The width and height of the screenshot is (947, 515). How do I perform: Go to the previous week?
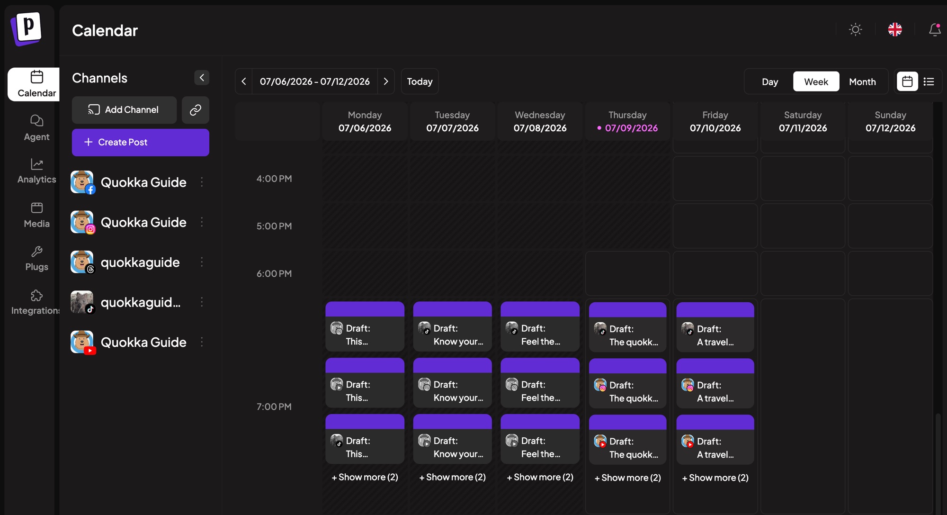[244, 81]
